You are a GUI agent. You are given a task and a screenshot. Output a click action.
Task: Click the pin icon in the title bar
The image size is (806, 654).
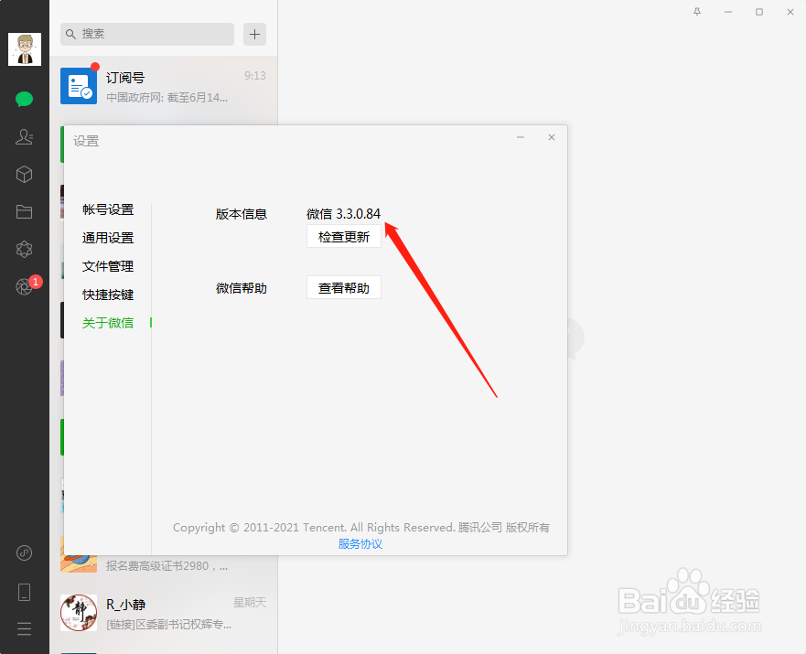(x=696, y=12)
